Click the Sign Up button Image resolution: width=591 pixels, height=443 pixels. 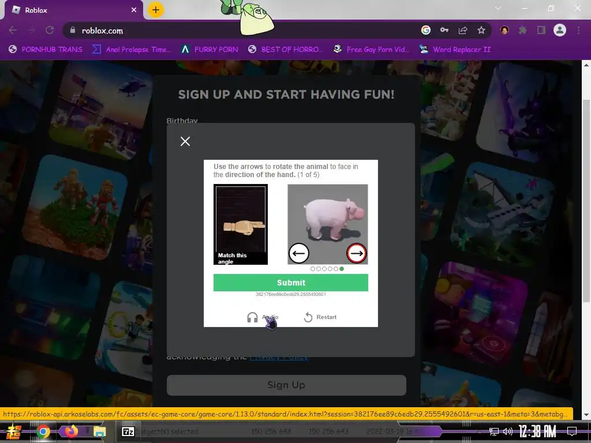pyautogui.click(x=286, y=385)
